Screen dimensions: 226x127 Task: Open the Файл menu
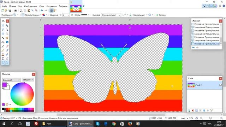click(5, 6)
